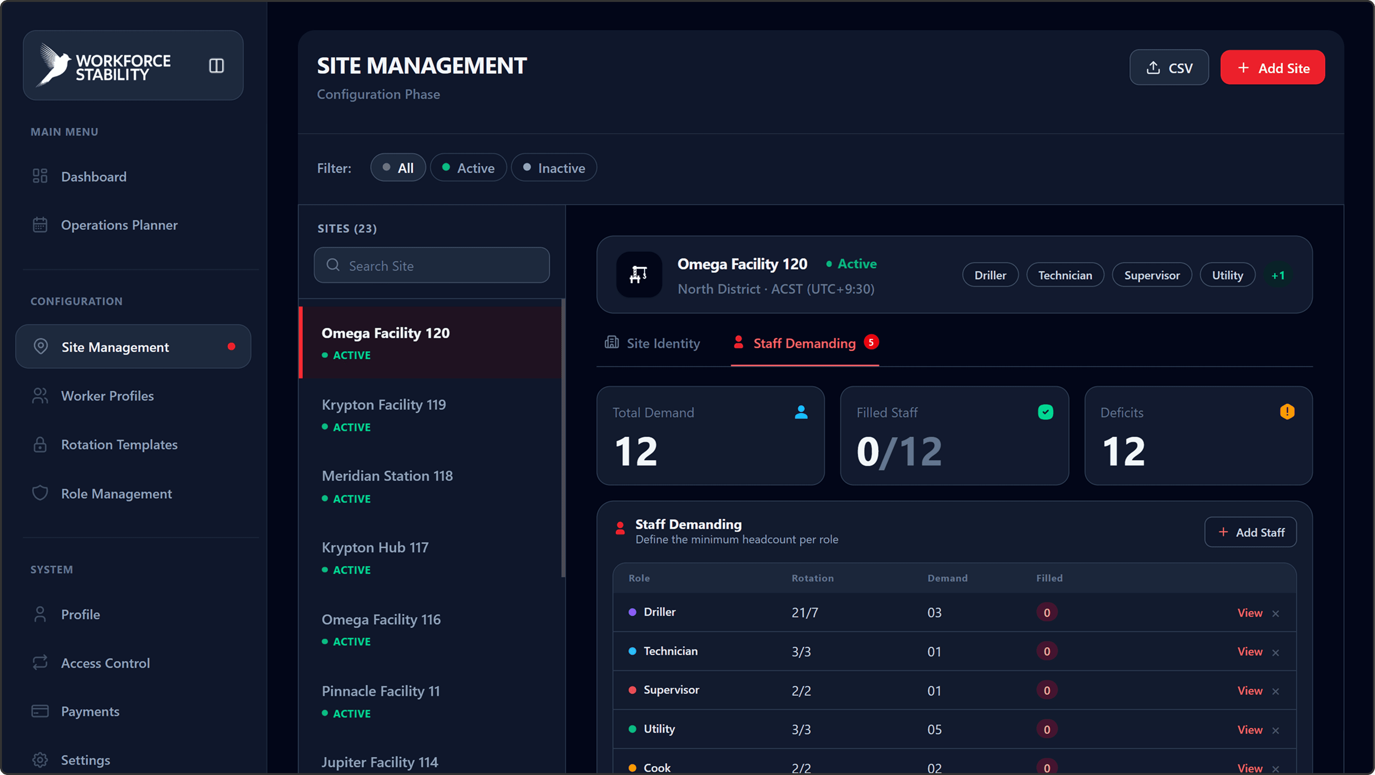Click the Workforce Stability bird logo
This screenshot has width=1375, height=775.
point(54,65)
